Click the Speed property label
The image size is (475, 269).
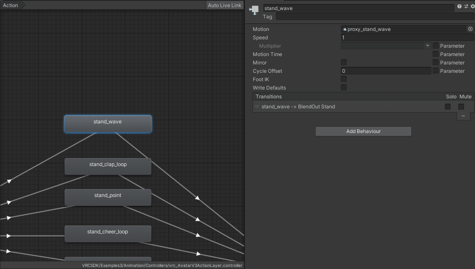point(260,38)
